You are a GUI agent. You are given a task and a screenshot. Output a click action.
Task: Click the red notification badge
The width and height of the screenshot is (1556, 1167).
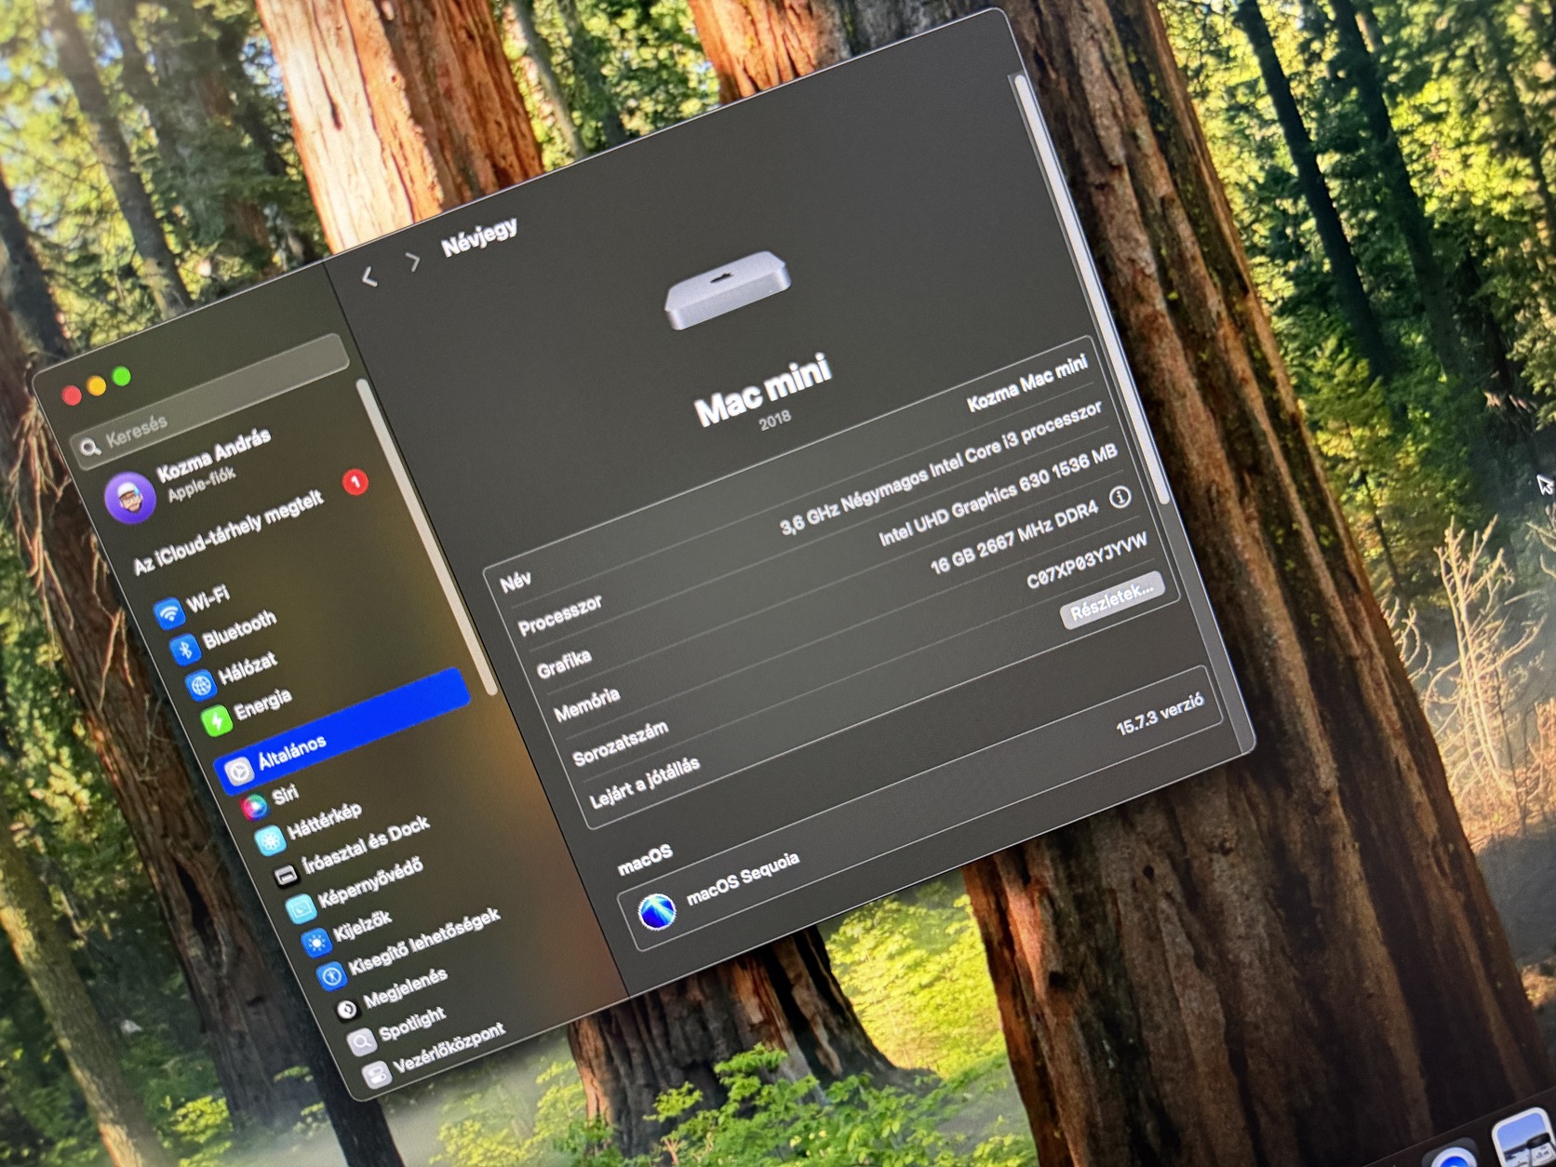355,481
